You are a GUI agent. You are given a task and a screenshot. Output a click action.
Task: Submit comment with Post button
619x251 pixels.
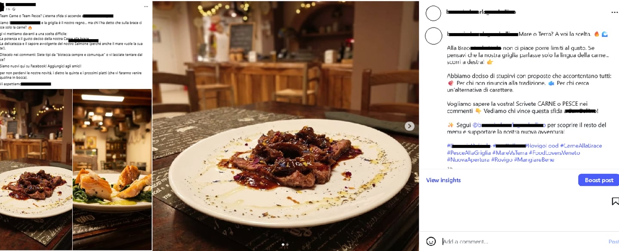(x=614, y=242)
